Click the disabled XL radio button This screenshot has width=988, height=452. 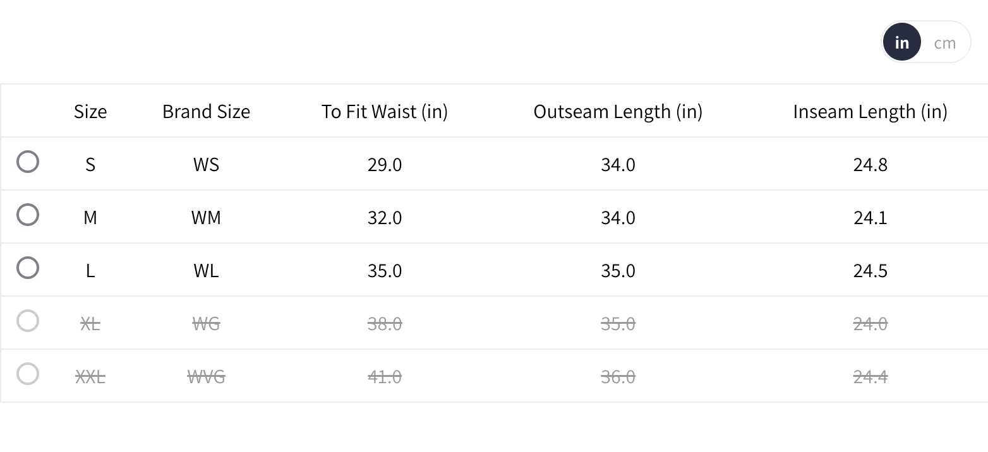pos(28,321)
